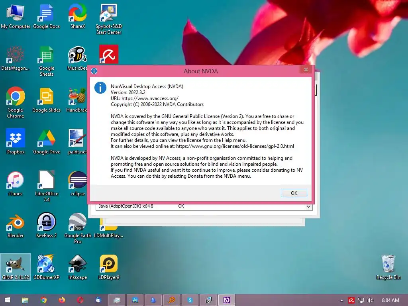This screenshot has height=306, width=408.
Task: Open Inkscape desktop icon
Action: pos(78,267)
